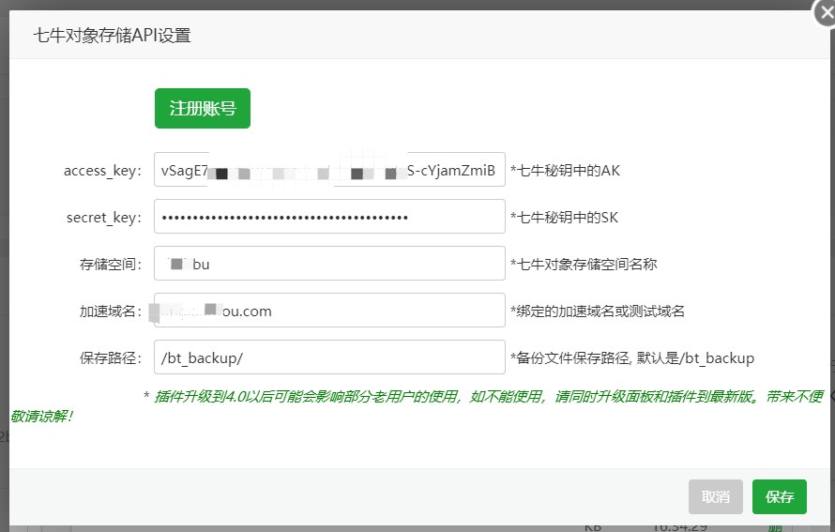Click the hint *绑定的加速域名或测试域名
835x532 pixels.
tap(598, 311)
